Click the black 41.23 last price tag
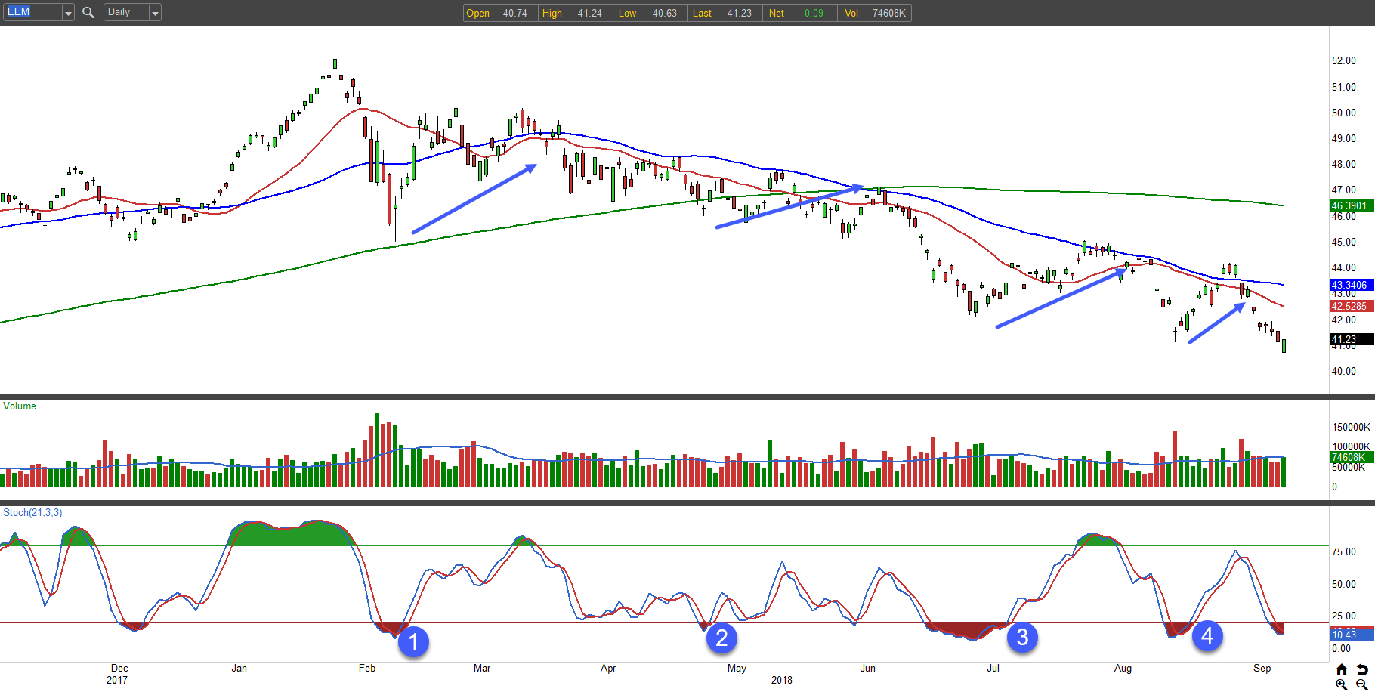 coord(1349,339)
